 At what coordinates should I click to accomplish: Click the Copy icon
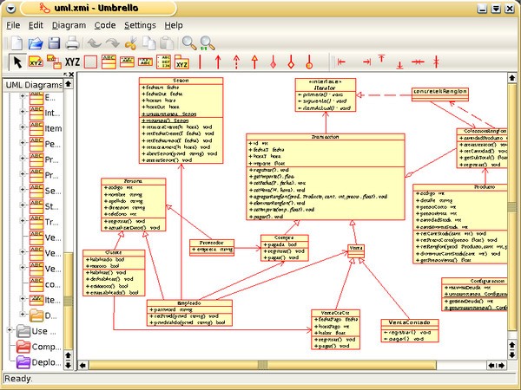click(149, 43)
